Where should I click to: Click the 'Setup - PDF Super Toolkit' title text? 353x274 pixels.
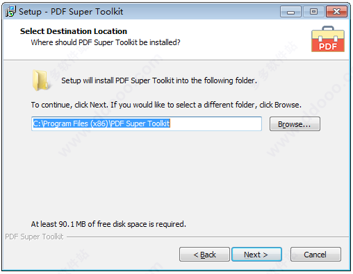[x=71, y=12]
